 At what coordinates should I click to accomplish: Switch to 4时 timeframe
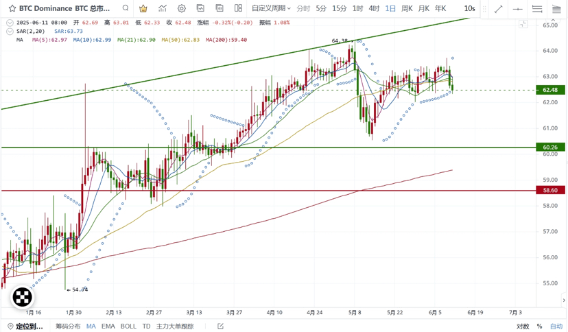click(374, 8)
